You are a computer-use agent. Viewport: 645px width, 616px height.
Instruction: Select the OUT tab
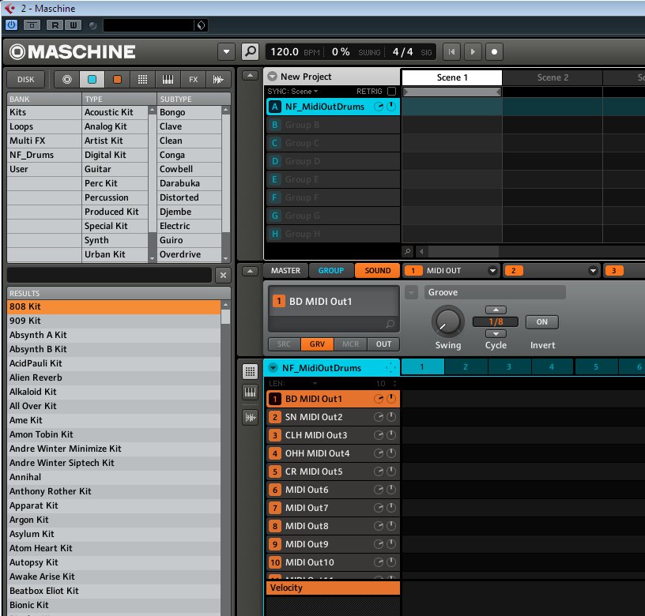[383, 344]
